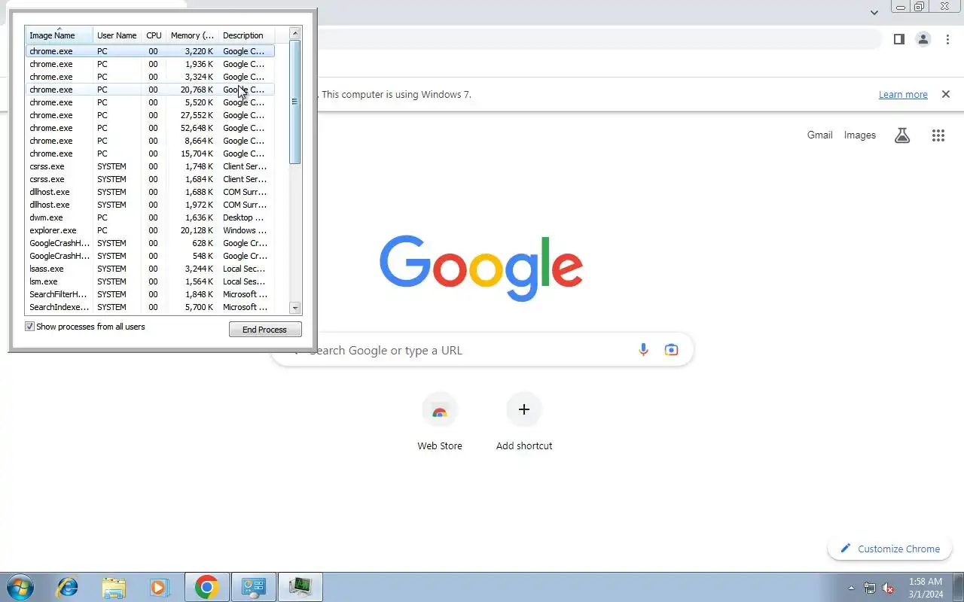Select the lsm.exe process row
964x602 pixels.
tap(150, 281)
